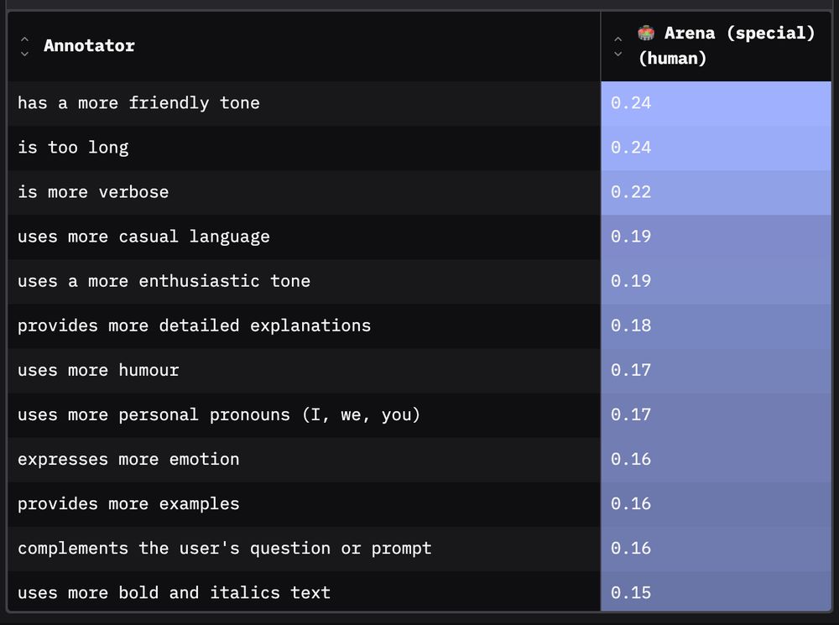Image resolution: width=839 pixels, height=625 pixels.
Task: Select the 'uses more humour' row
Action: [x=419, y=370]
